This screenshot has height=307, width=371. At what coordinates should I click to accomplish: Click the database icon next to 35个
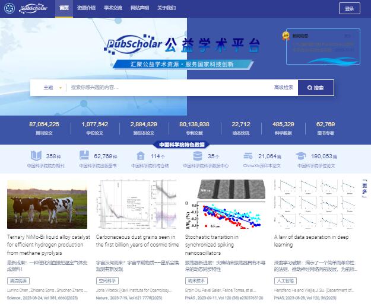click(x=197, y=156)
